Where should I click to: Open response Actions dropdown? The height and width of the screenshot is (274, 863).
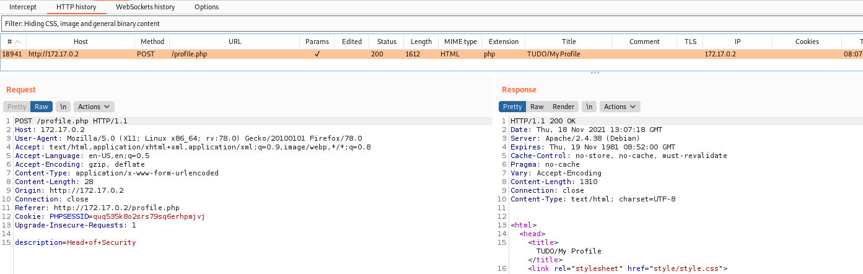[620, 107]
